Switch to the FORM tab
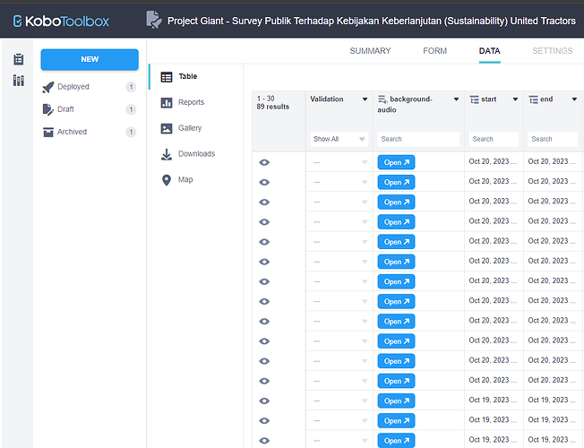Screen dimensions: 584x448 coord(434,51)
